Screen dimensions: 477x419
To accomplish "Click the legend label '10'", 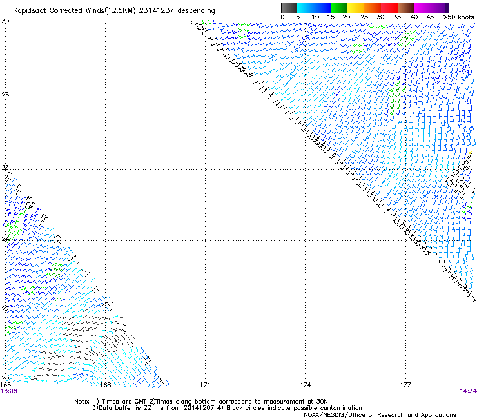I will point(315,17).
